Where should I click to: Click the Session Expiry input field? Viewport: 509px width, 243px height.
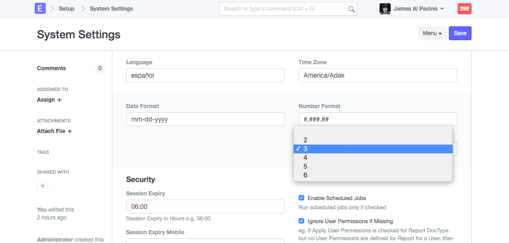point(205,207)
